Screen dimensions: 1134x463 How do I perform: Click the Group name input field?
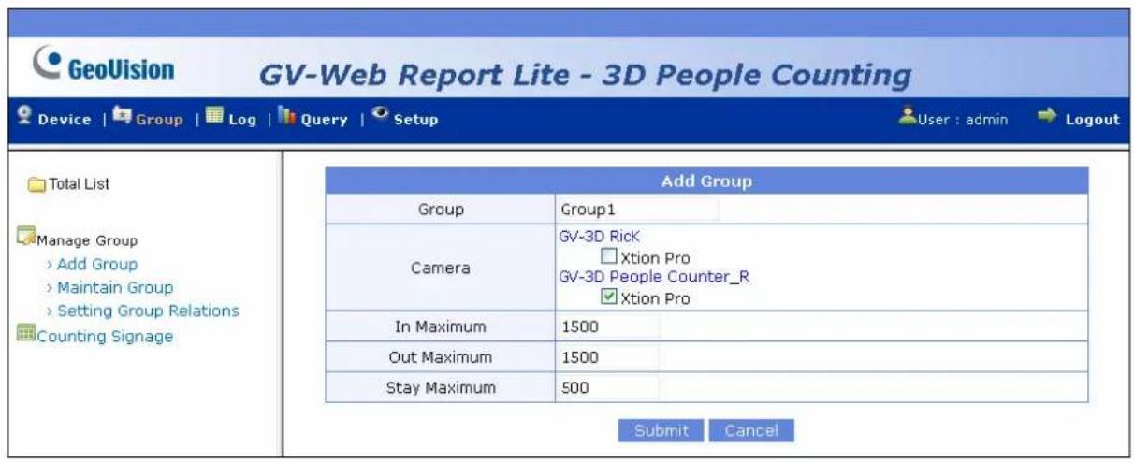tap(638, 210)
